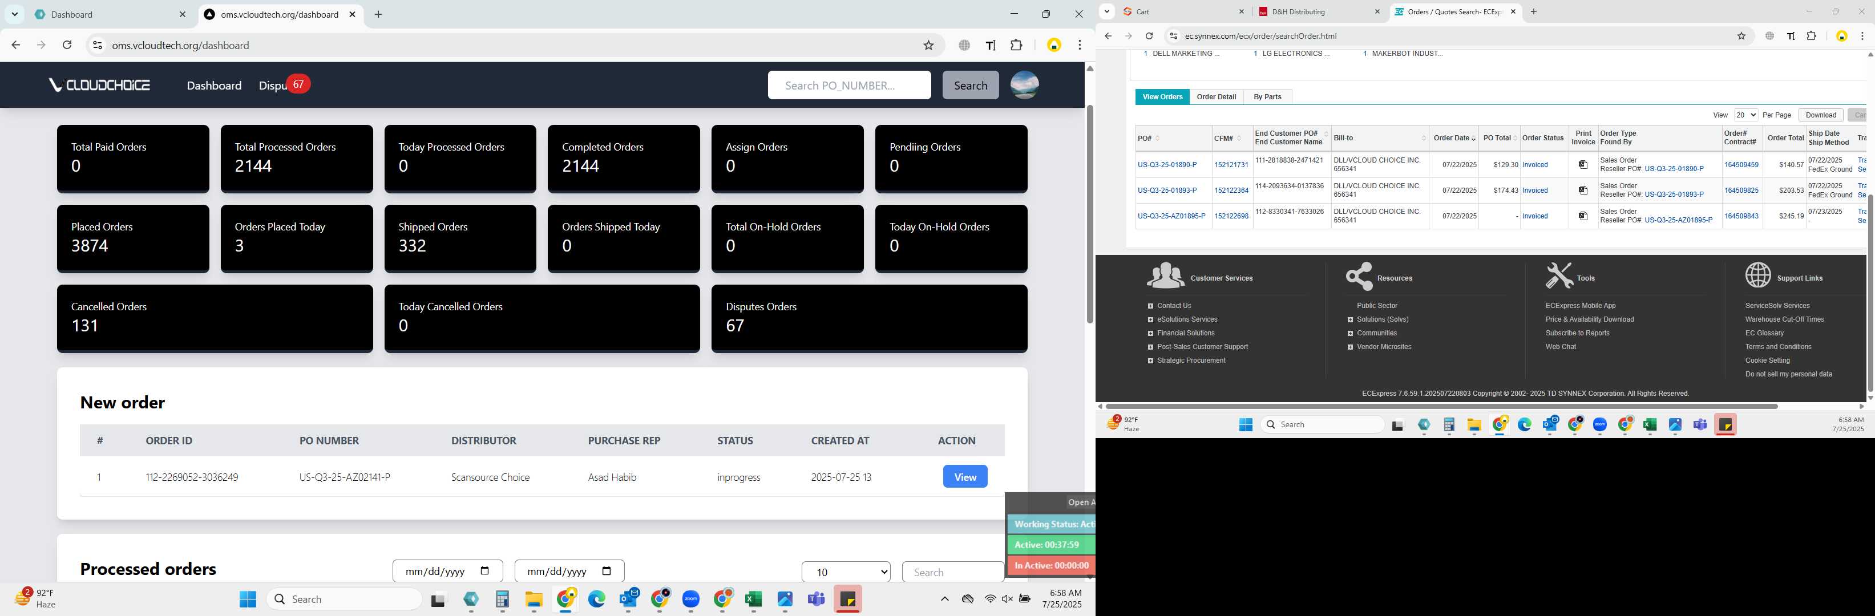Show hidden system tray icons
Screen dimensions: 1875x616
(944, 599)
